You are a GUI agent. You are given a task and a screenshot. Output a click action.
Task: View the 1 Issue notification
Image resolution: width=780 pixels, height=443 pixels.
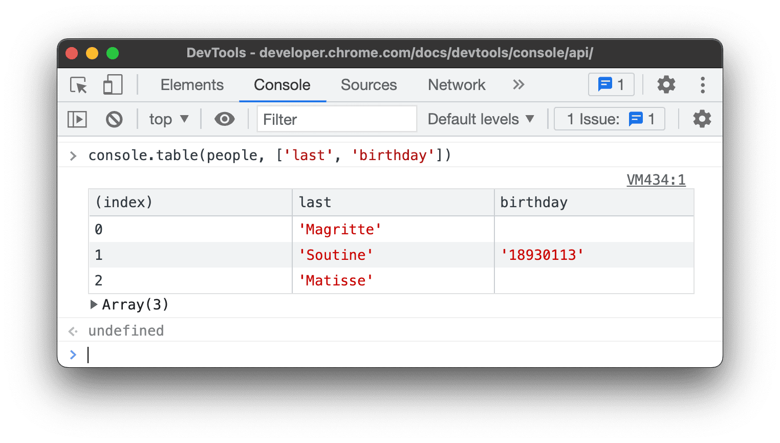(x=609, y=119)
